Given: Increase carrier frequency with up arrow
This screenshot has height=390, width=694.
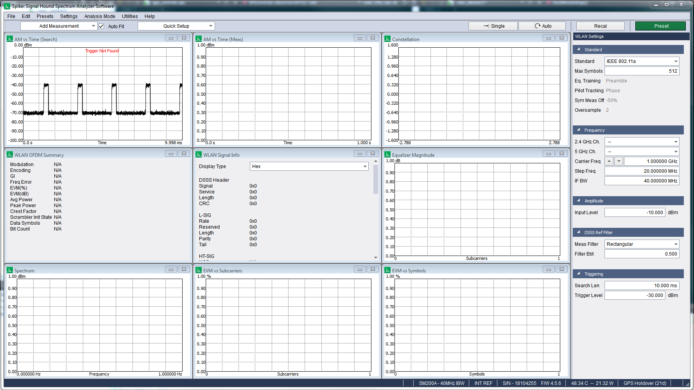Looking at the screenshot, I should tap(609, 161).
